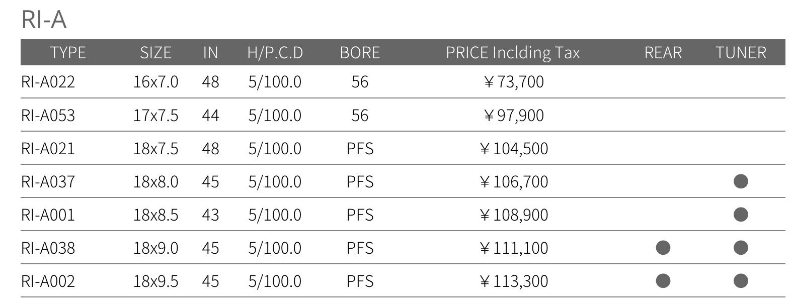Screen dimensions: 793x308
Task: Select the RI-A053 type cell
Action: tap(48, 116)
